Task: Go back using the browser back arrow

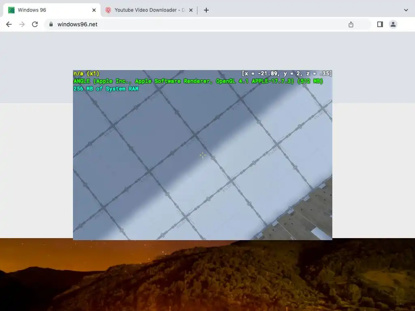Action: tap(9, 24)
